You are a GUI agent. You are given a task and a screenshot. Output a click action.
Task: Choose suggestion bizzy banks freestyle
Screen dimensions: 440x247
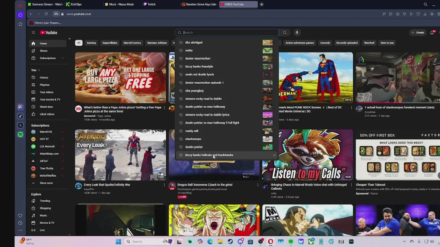tap(227, 67)
